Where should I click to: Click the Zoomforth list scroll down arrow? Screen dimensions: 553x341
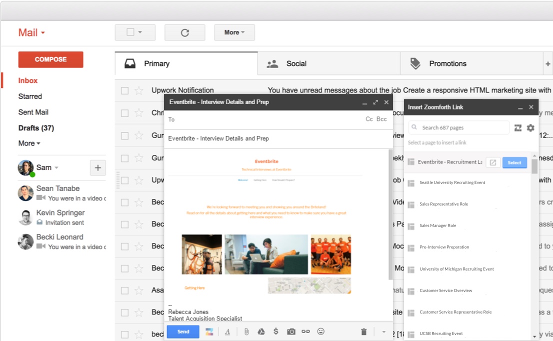tap(534, 336)
